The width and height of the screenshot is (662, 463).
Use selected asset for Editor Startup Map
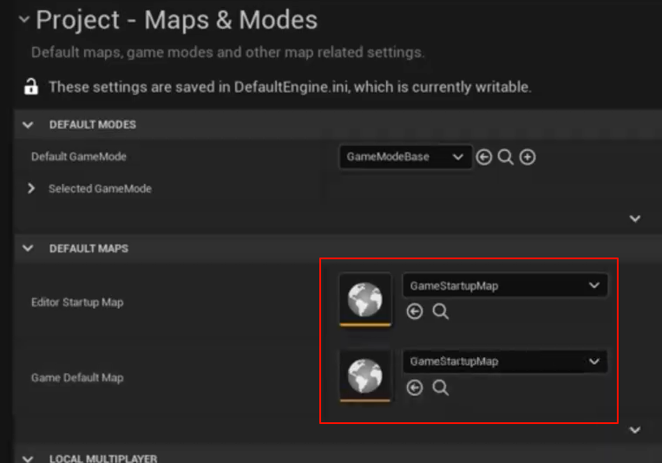click(415, 312)
